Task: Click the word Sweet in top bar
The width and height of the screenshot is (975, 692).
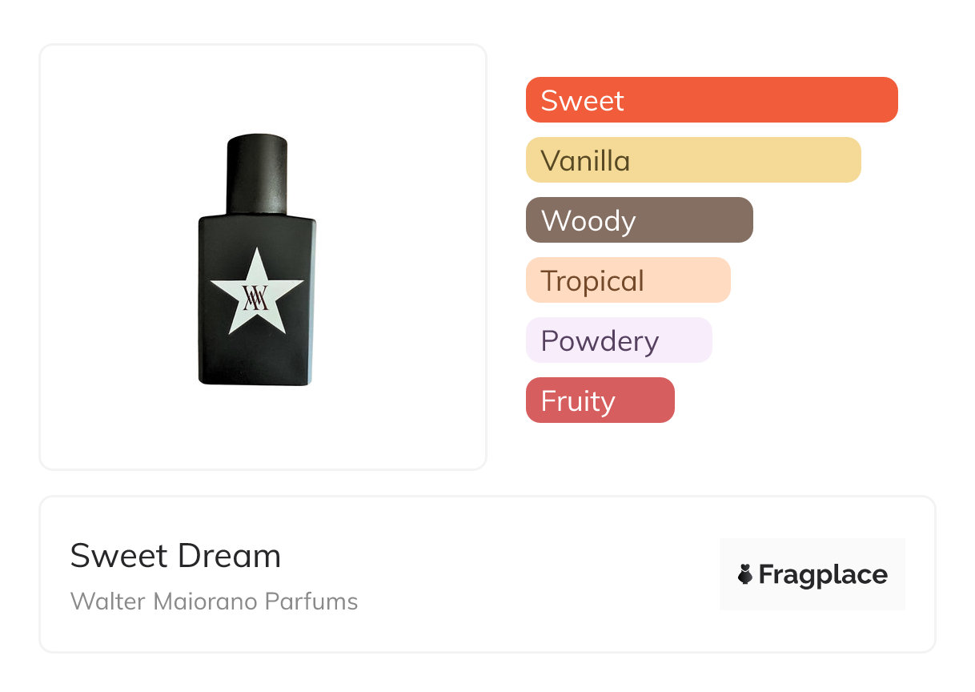Action: (582, 100)
